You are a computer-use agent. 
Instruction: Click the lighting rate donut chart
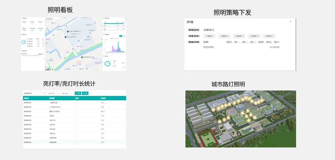pyautogui.click(x=108, y=63)
